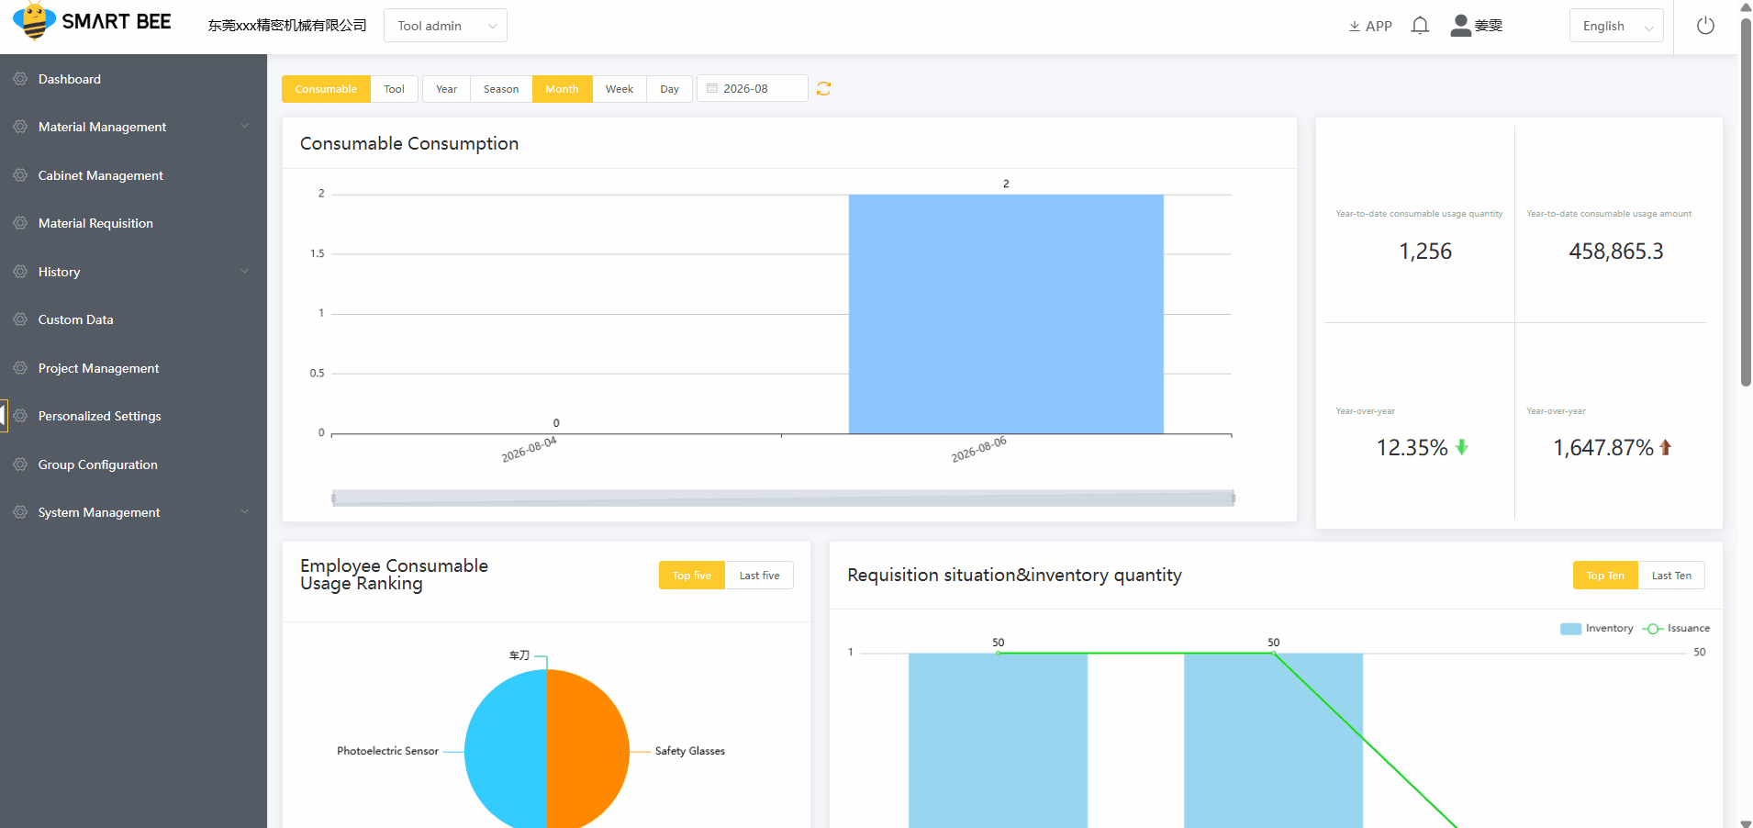Viewport: 1753px width, 828px height.
Task: Click the Cabinet Management gear icon
Action: pos(20,175)
